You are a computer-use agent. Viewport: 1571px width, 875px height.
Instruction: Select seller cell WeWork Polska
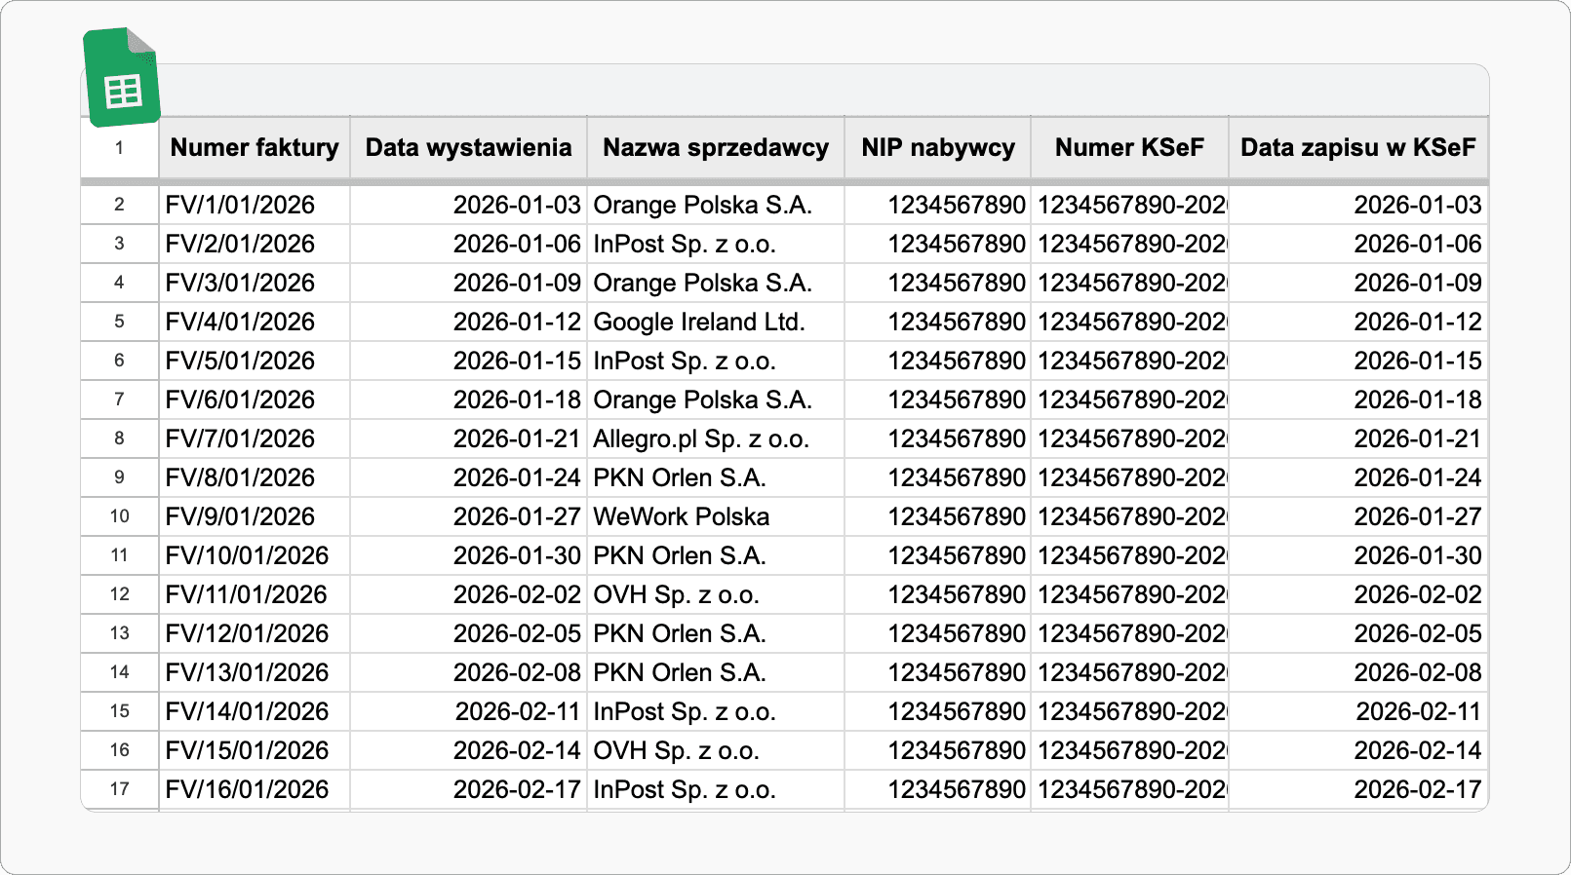pos(716,516)
